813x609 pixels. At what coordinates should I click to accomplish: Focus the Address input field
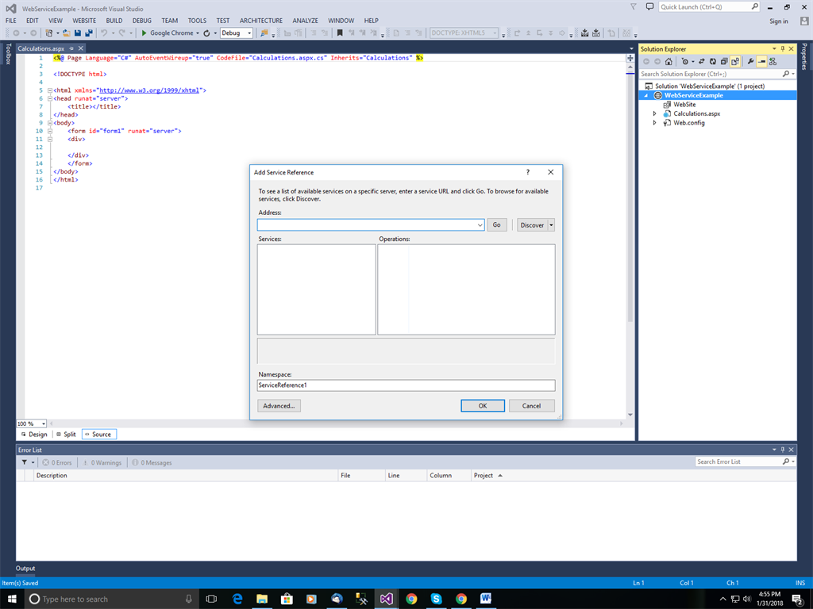[x=367, y=224]
